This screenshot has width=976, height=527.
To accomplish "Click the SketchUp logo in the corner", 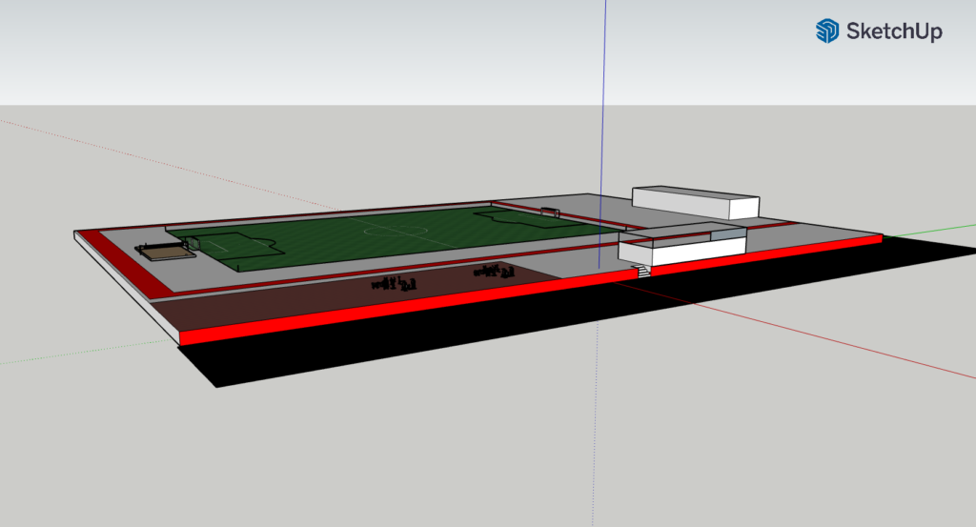I will point(879,30).
